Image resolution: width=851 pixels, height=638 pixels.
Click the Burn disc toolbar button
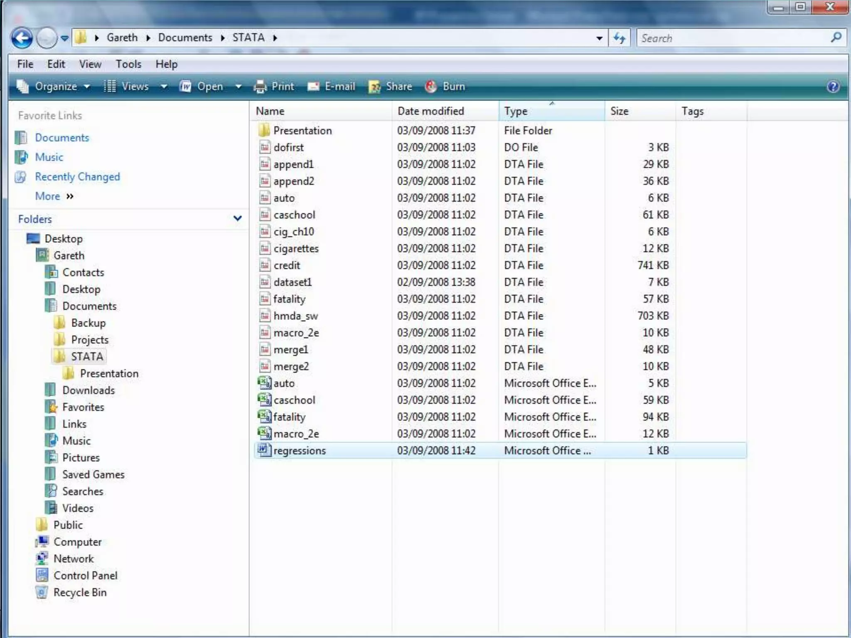(445, 86)
